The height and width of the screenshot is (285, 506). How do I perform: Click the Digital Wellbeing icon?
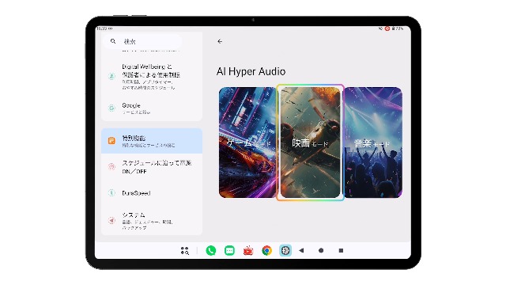coord(111,76)
